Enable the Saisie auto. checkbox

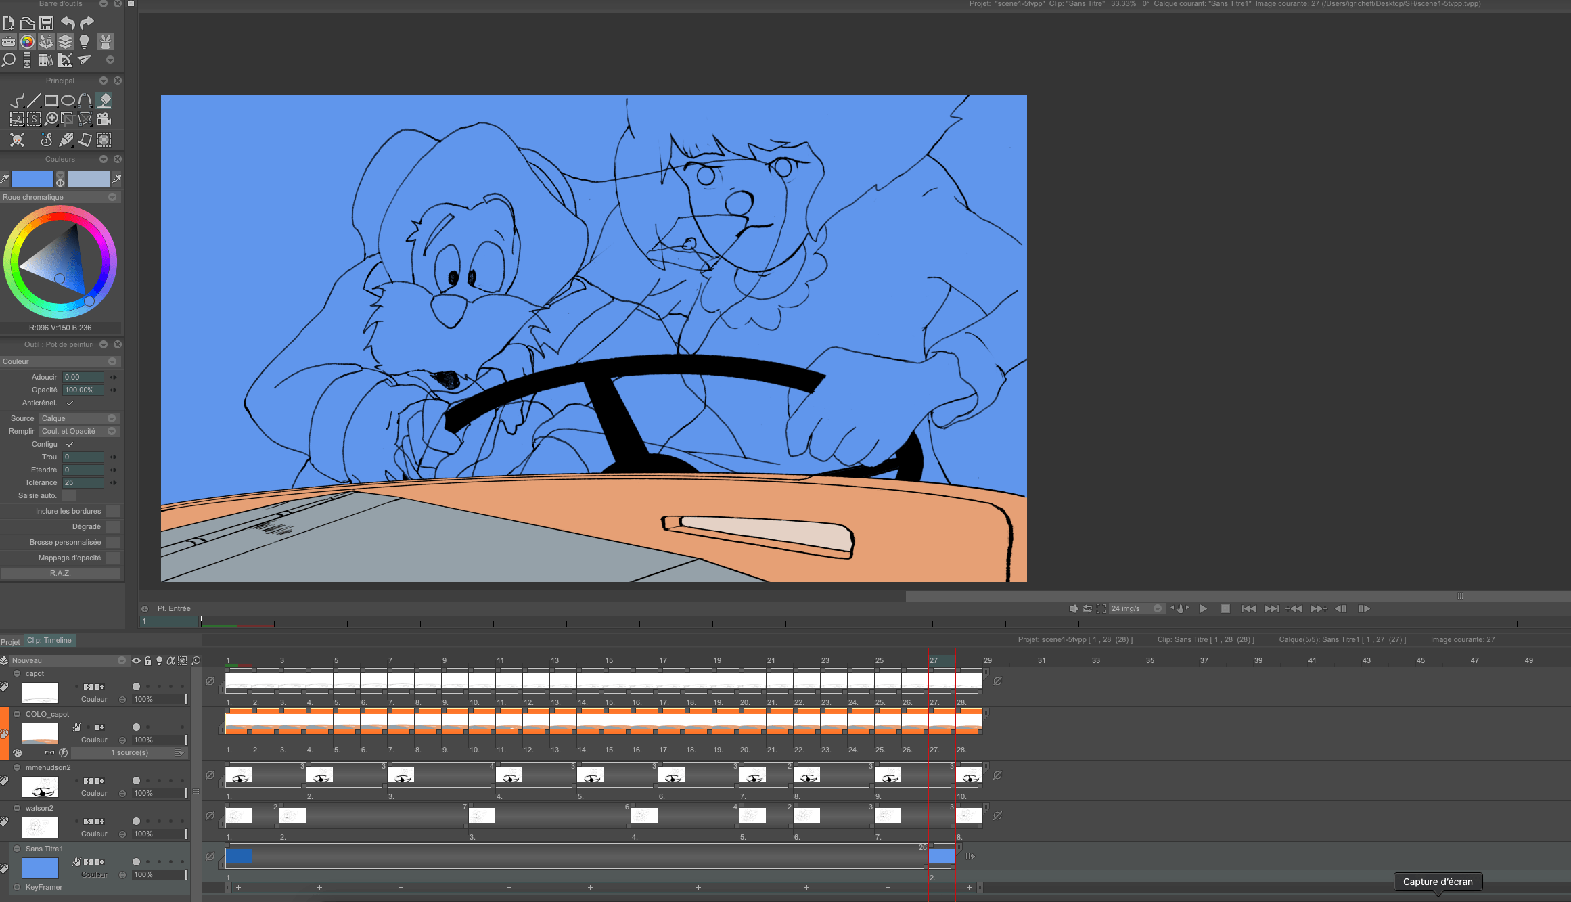tap(70, 496)
